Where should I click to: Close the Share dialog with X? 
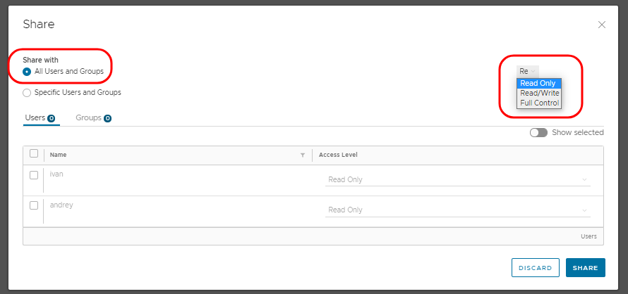602,25
